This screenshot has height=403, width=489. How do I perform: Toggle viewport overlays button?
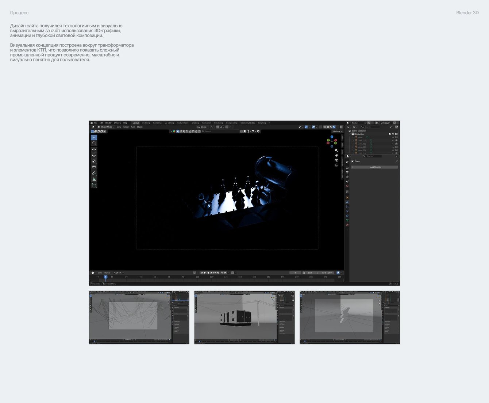point(313,127)
